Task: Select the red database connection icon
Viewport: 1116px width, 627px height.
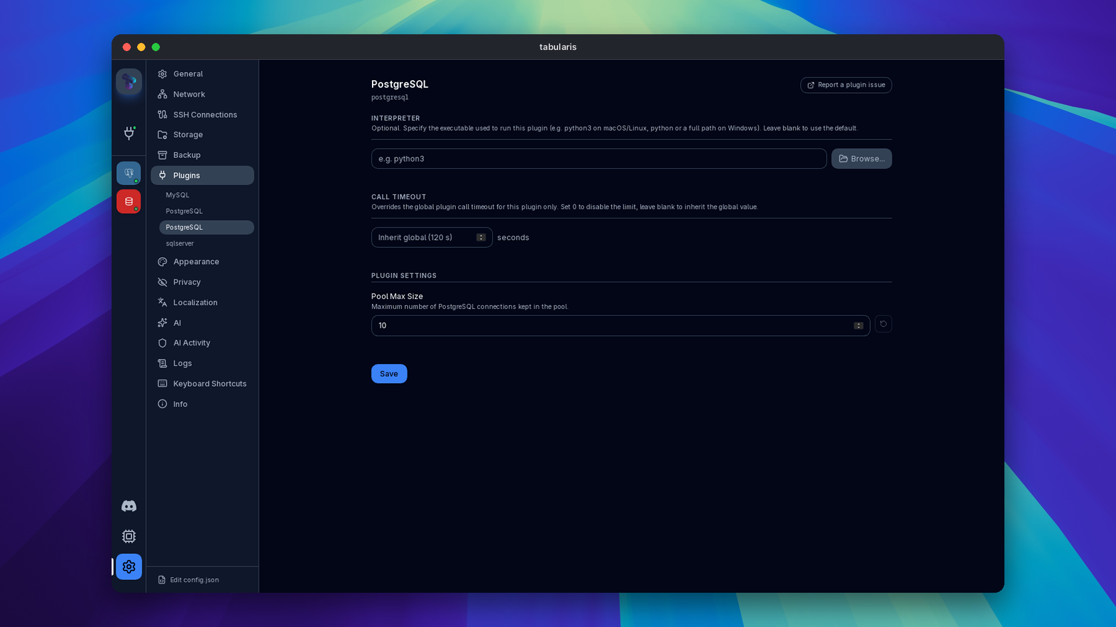Action: point(128,201)
